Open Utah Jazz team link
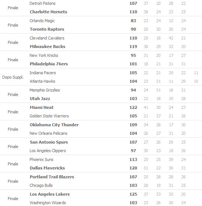Viewport: 202px width, 206px height. point(40,99)
